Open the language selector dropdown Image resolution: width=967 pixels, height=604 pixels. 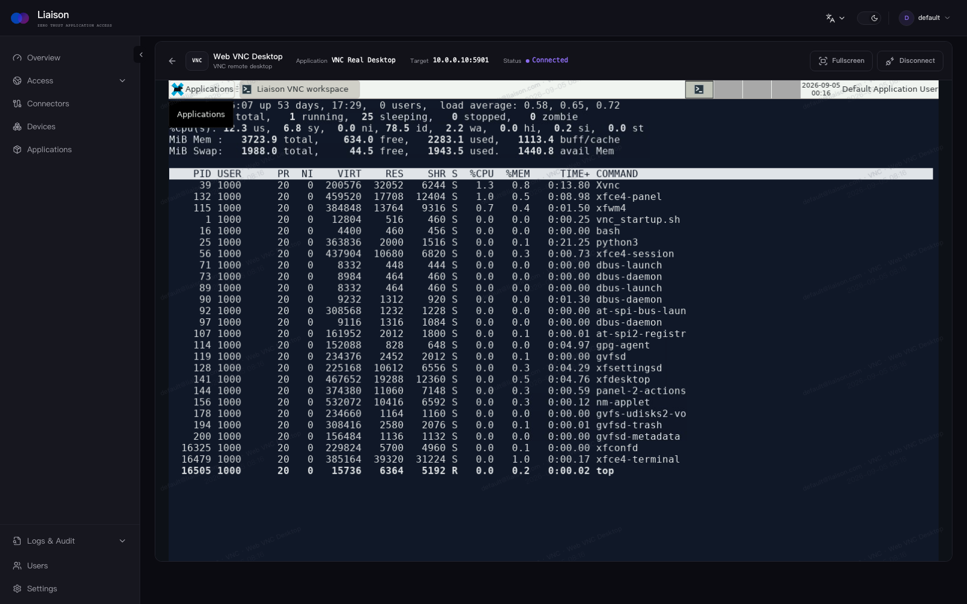point(835,18)
